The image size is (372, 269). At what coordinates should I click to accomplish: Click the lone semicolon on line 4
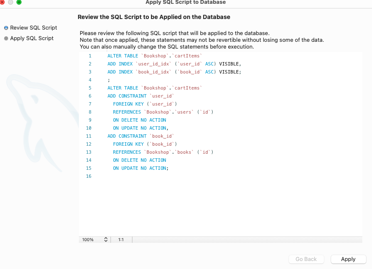(x=109, y=80)
